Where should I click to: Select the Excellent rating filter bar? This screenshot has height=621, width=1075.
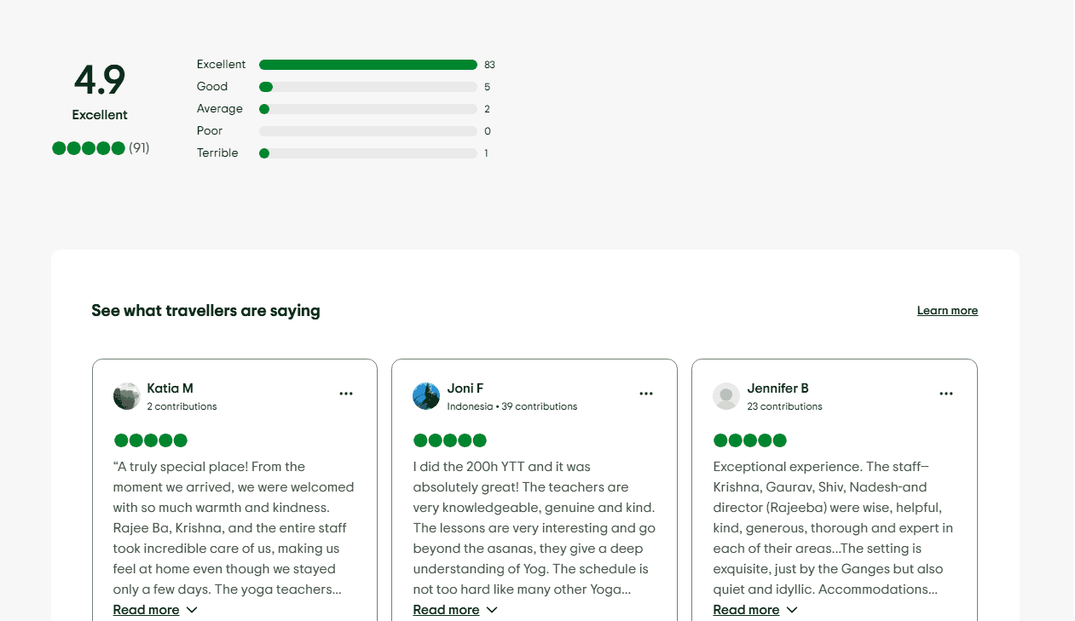point(367,65)
